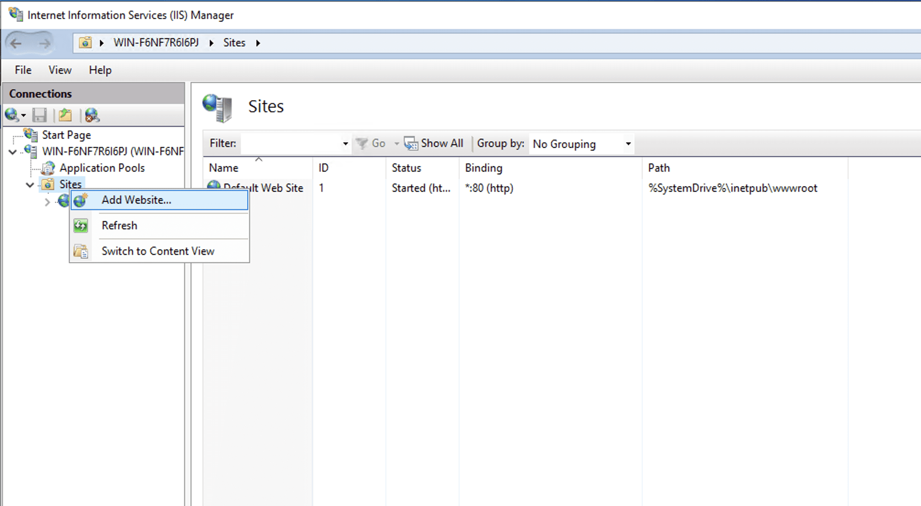Click the Show All button

pyautogui.click(x=433, y=144)
